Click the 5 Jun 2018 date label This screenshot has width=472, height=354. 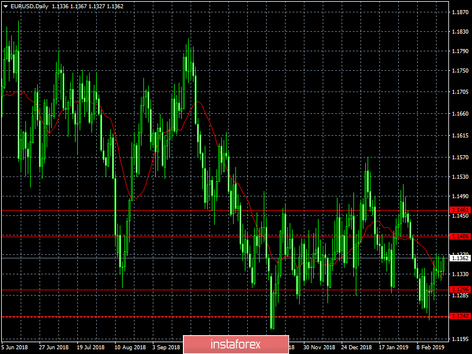point(14,347)
